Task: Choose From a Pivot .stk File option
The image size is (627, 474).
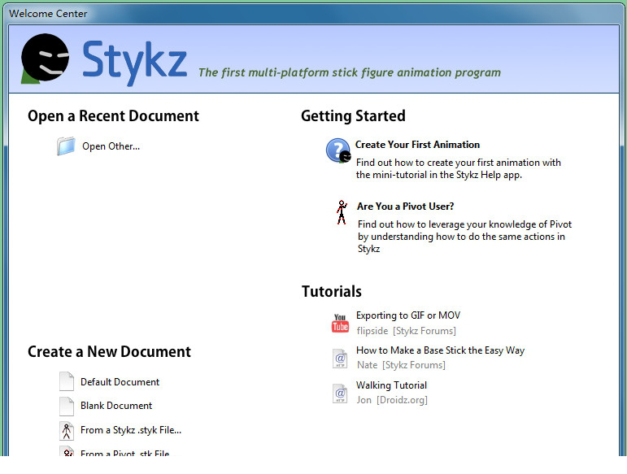Action: pyautogui.click(x=126, y=453)
